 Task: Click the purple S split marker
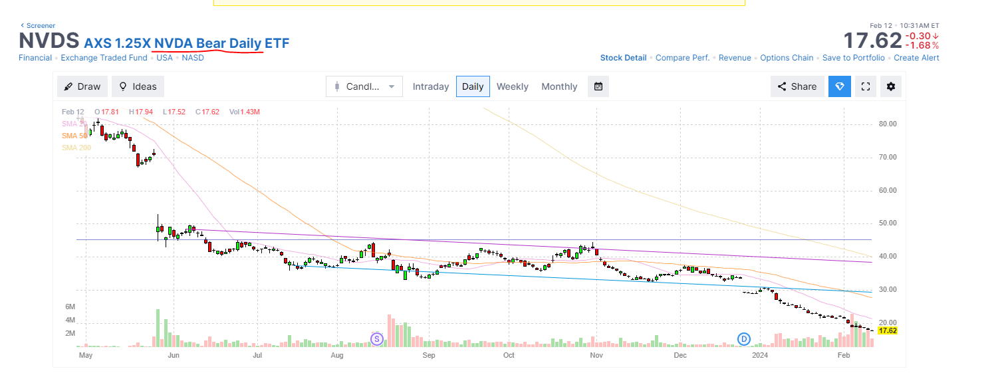coord(377,339)
